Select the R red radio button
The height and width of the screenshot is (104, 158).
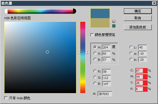coord(95,71)
